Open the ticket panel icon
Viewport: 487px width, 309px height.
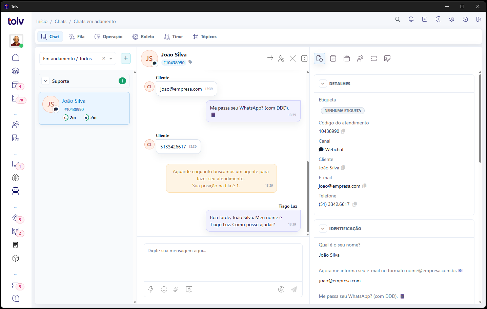click(x=374, y=58)
